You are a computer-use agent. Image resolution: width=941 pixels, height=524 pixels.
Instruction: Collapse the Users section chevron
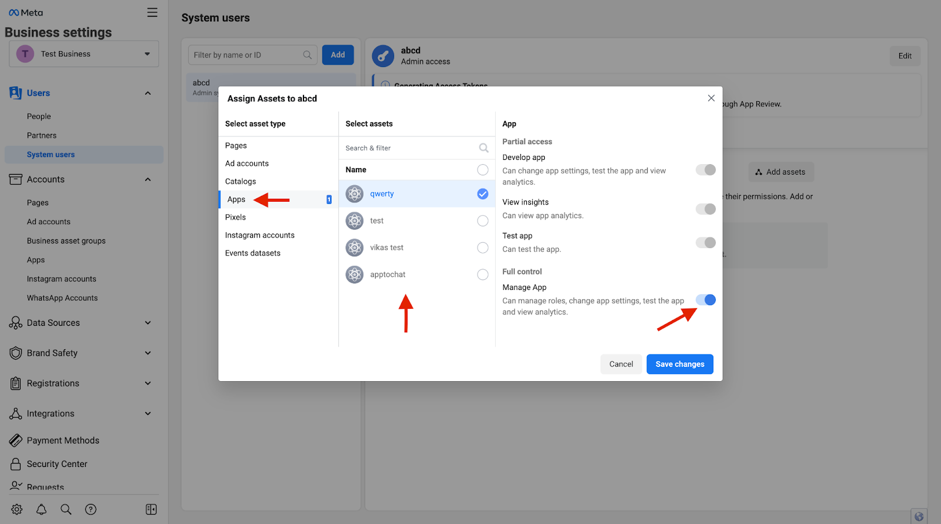[x=148, y=93]
